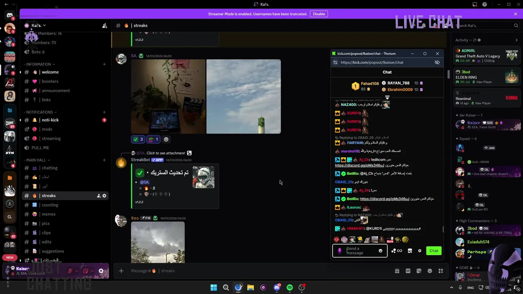Click green reaction with count 1
Viewport: 523px width, 294px height.
point(153,139)
